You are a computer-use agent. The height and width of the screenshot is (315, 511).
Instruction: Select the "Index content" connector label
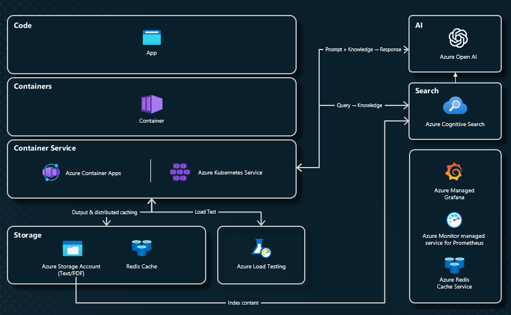pos(243,303)
